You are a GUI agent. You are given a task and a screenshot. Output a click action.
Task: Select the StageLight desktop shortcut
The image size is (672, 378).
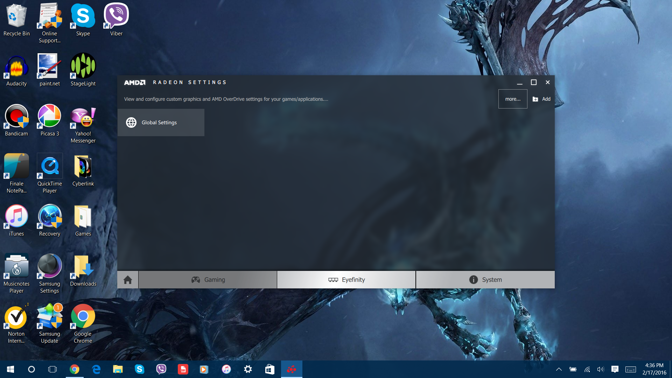(x=83, y=70)
